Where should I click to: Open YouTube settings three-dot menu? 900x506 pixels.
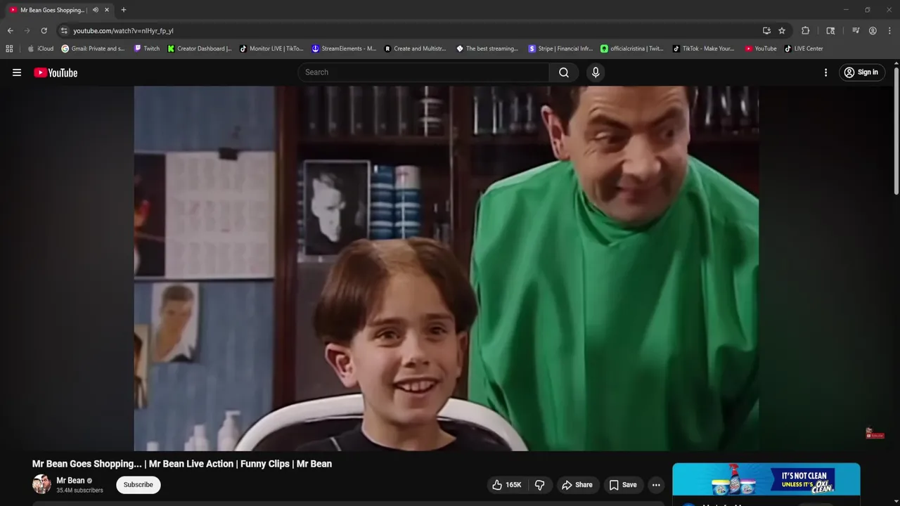[825, 72]
